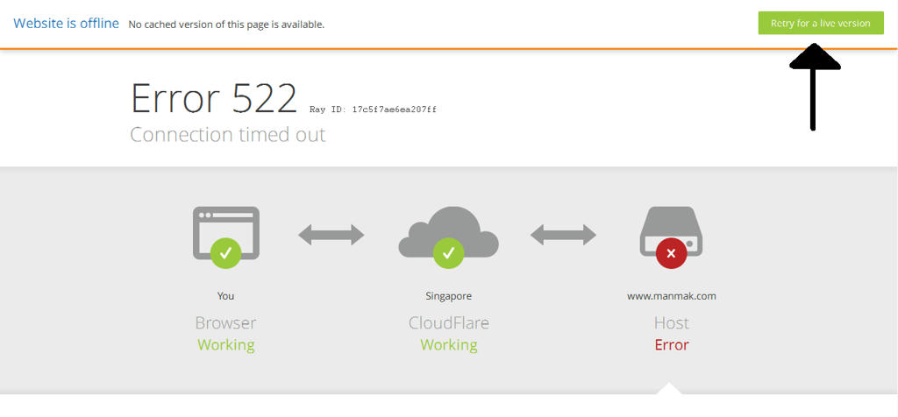The height and width of the screenshot is (417, 898).
Task: Click the Working status under CloudFlare
Action: coord(448,345)
